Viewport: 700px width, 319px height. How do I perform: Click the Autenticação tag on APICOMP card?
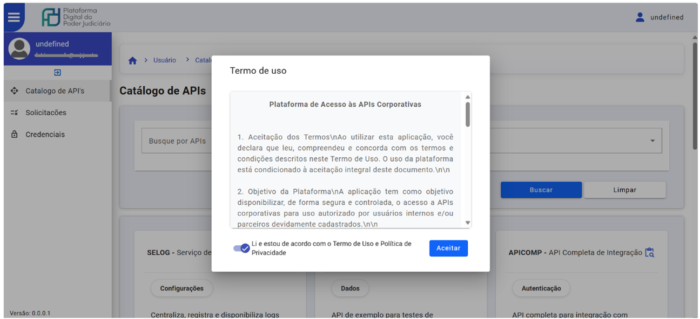pyautogui.click(x=541, y=288)
